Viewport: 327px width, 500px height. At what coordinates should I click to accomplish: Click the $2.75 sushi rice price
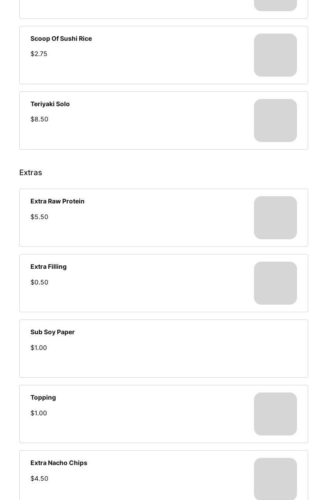coord(39,54)
